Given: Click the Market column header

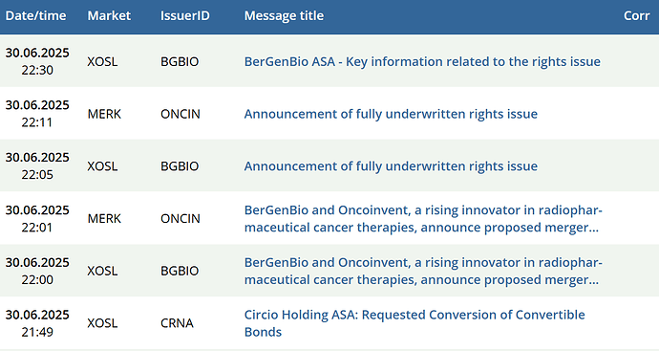Looking at the screenshot, I should (109, 15).
